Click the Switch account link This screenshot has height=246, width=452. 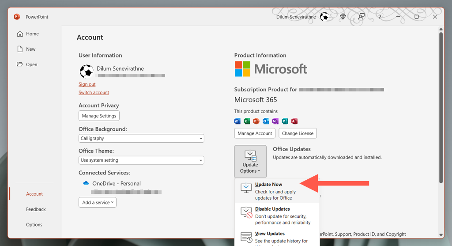(94, 93)
